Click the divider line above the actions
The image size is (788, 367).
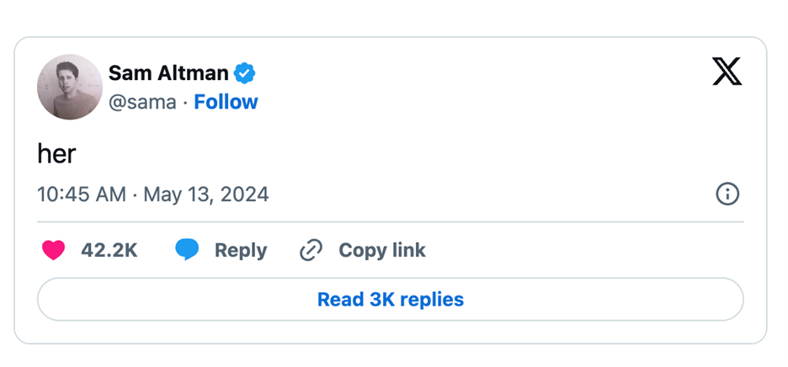(391, 222)
